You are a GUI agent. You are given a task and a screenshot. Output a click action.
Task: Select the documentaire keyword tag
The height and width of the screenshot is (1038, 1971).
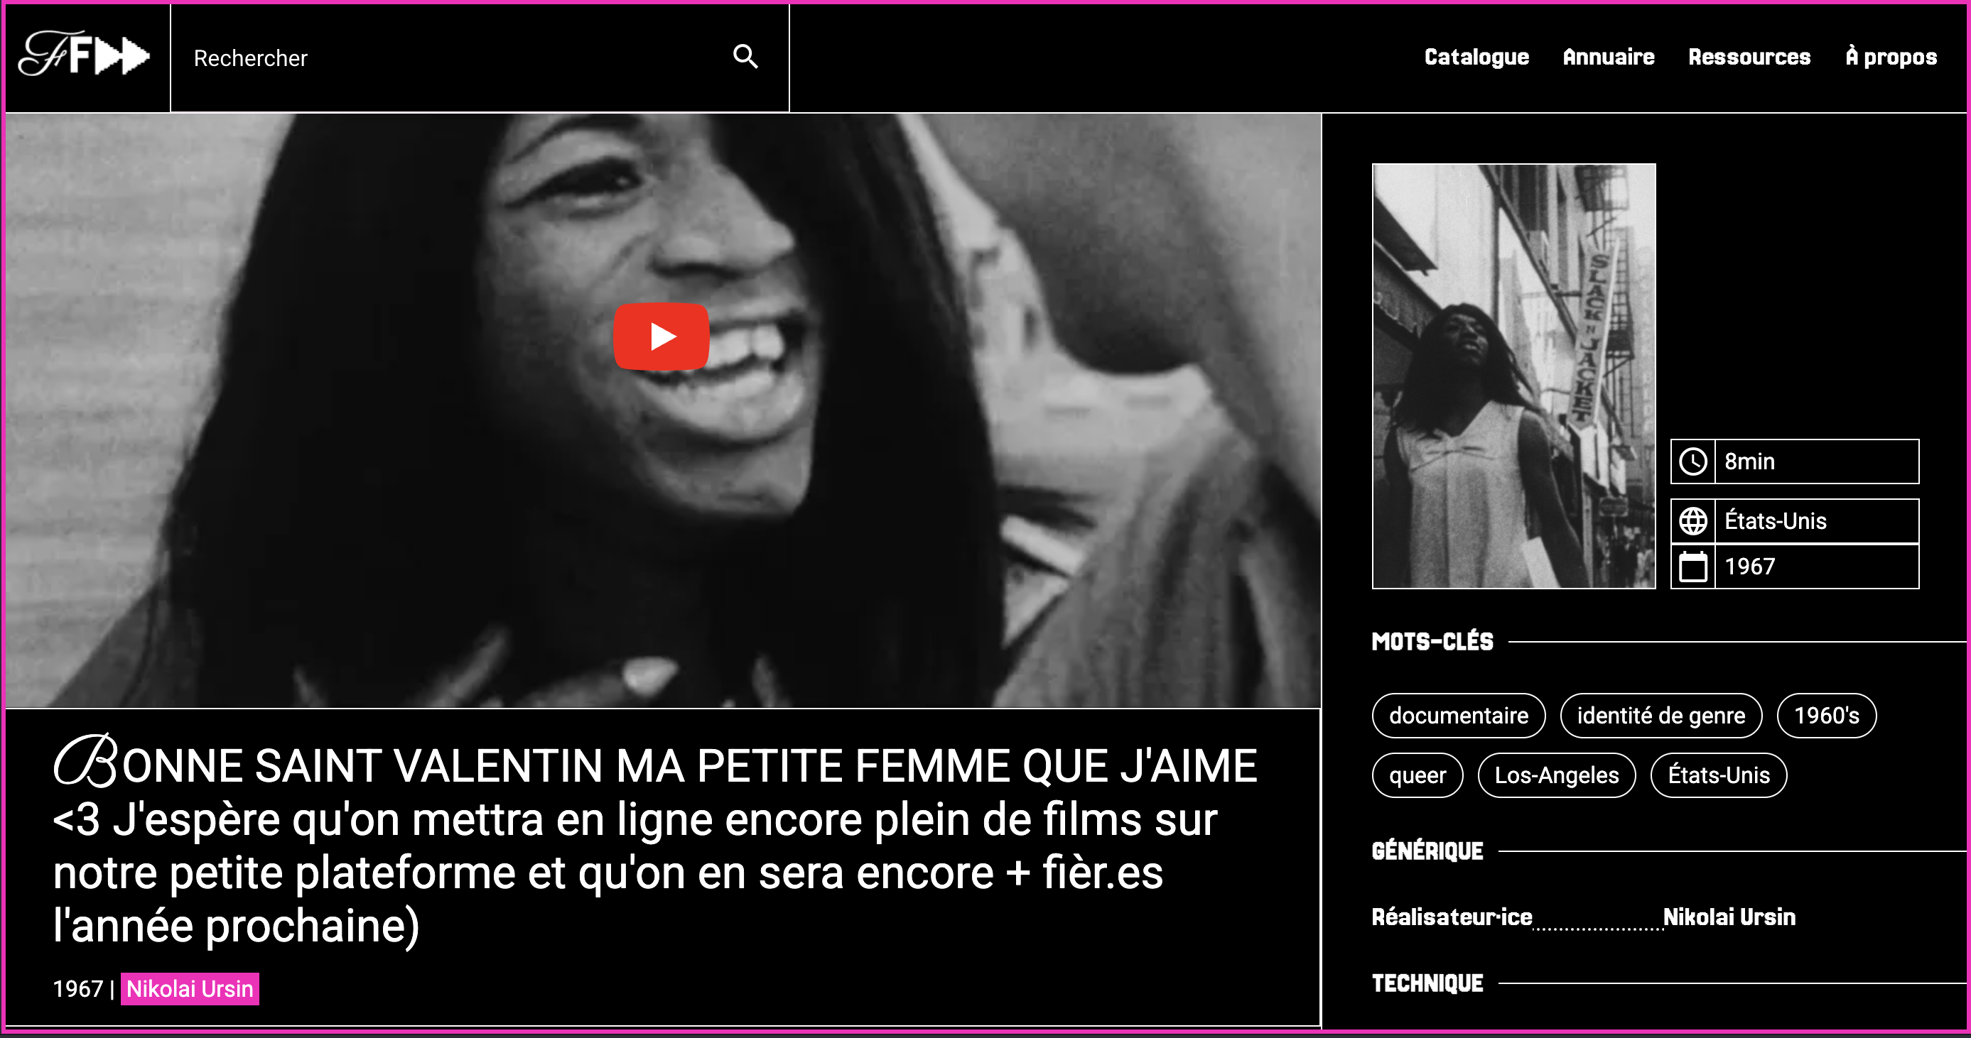[1459, 716]
